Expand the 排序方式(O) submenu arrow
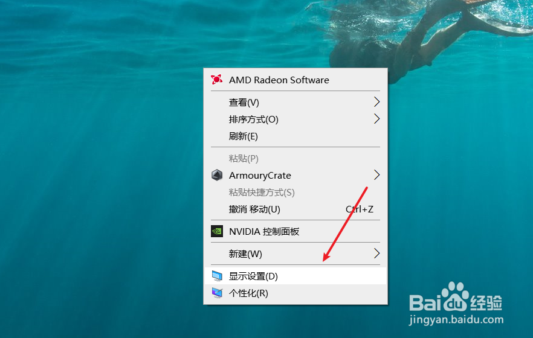 click(x=376, y=119)
